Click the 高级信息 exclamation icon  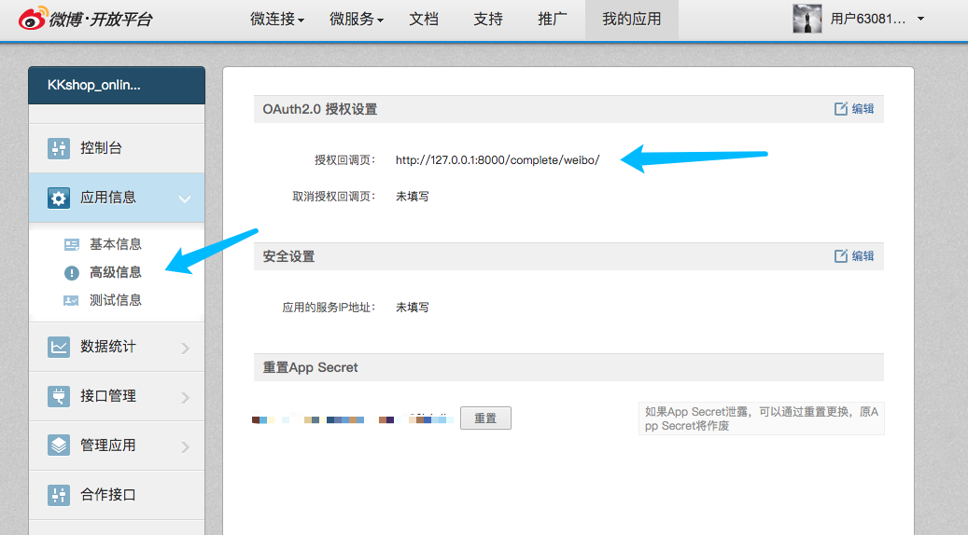pyautogui.click(x=72, y=272)
